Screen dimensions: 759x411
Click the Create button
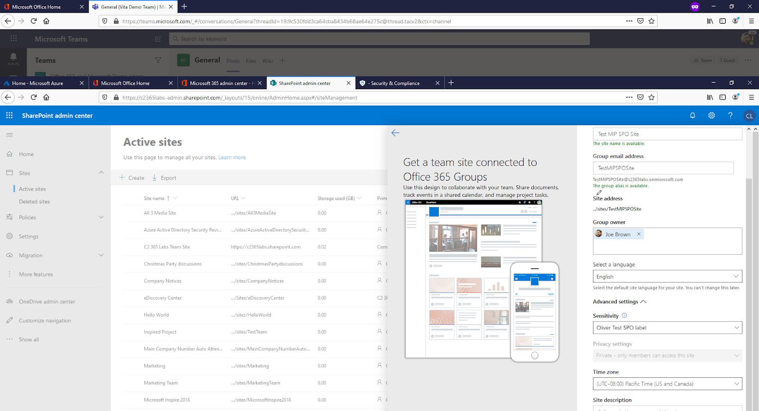pos(132,178)
